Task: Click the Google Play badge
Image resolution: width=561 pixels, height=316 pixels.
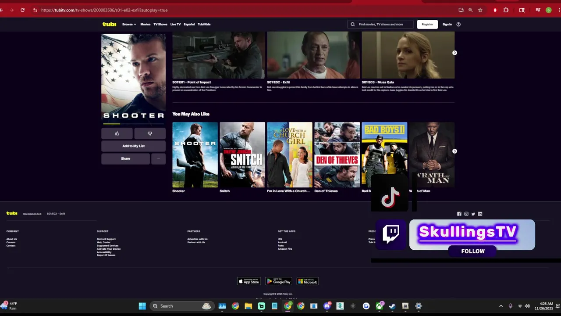Action: (279, 281)
